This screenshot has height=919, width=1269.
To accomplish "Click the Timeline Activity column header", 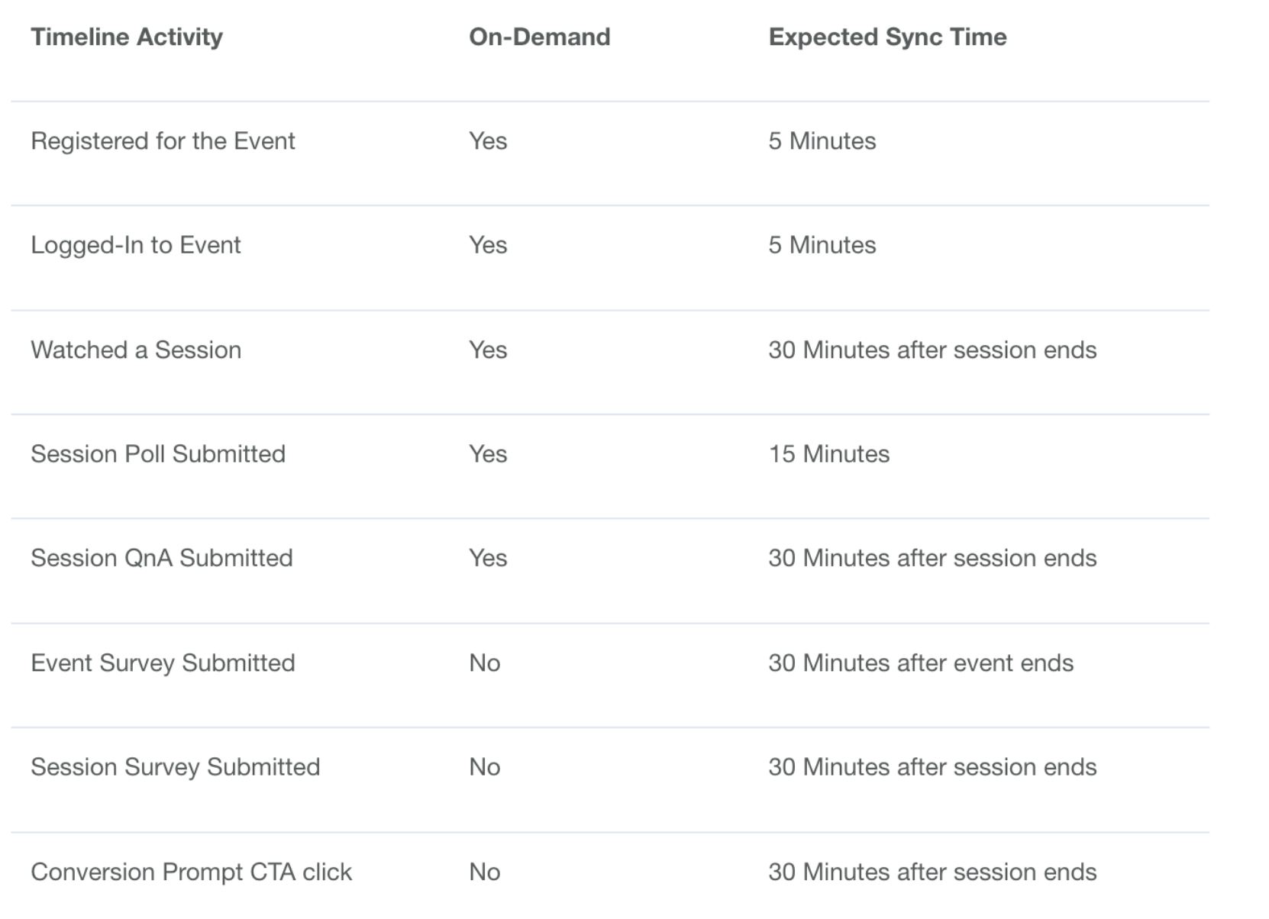I will click(127, 37).
